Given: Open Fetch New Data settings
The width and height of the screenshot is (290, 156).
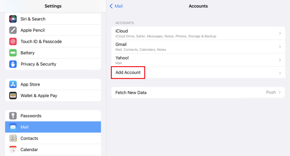Looking at the screenshot, I should coord(131,92).
